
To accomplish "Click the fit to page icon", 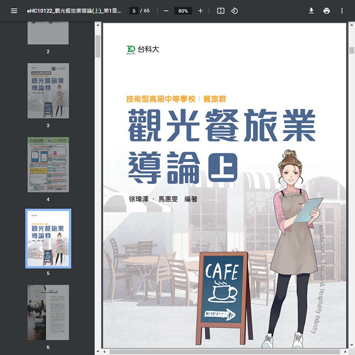I will [x=221, y=11].
